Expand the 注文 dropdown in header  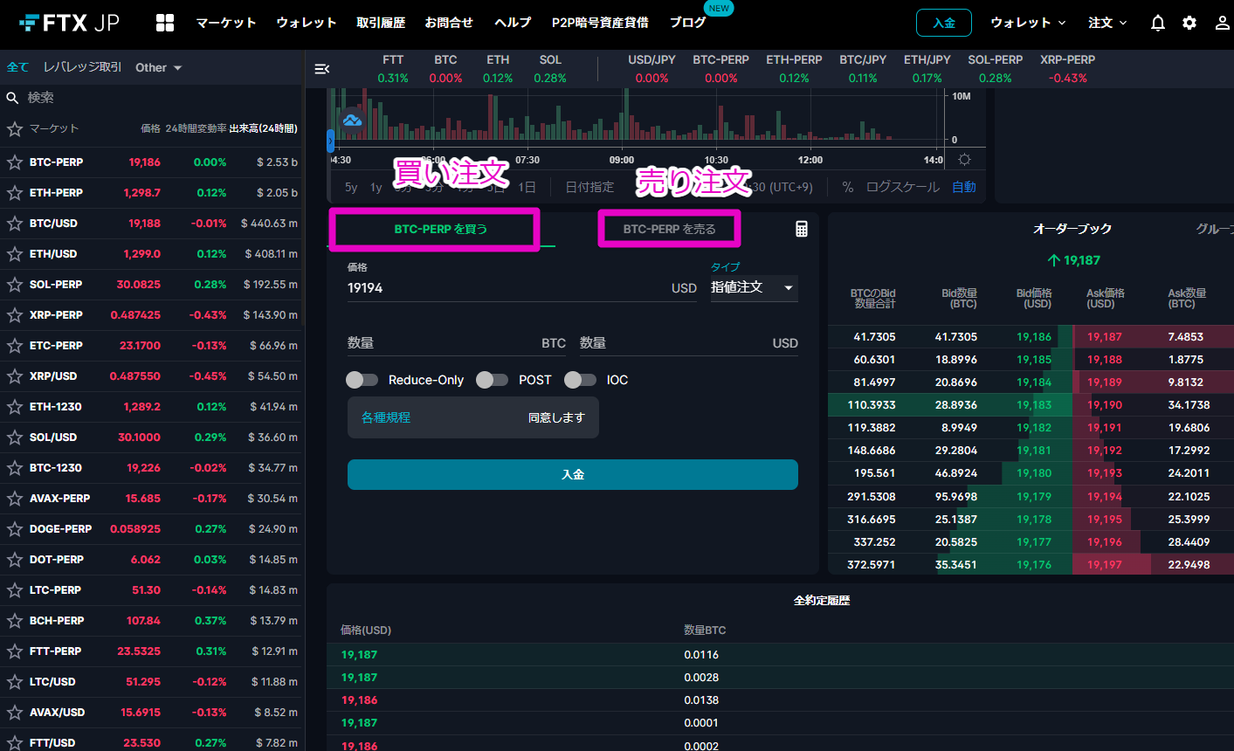click(x=1107, y=23)
